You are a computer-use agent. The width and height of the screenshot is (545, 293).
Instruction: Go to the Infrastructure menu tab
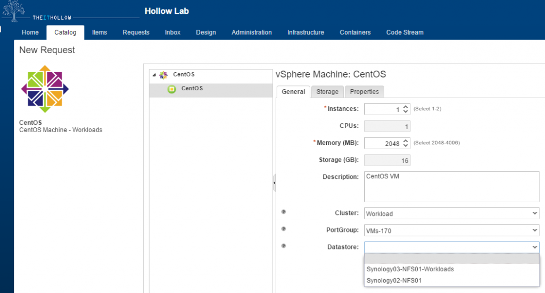click(305, 32)
